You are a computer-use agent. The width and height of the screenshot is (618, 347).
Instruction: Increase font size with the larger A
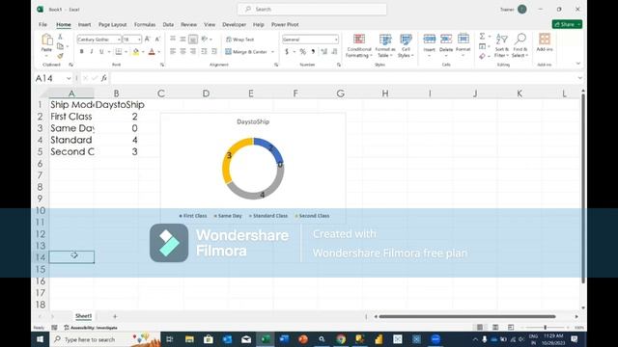pyautogui.click(x=147, y=40)
